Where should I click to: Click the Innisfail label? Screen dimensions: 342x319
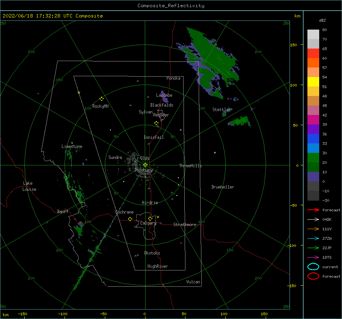click(x=154, y=137)
